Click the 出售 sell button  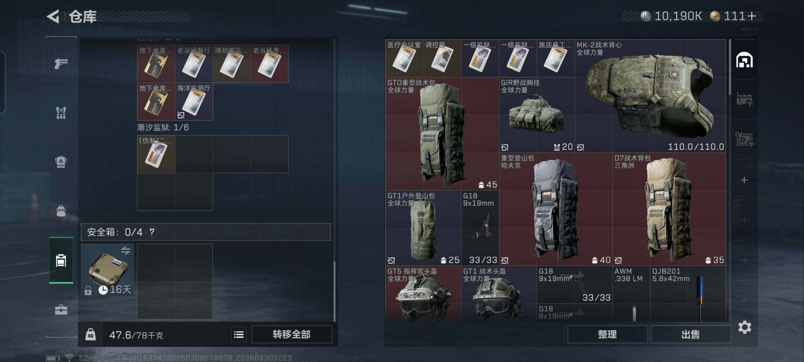coord(691,334)
